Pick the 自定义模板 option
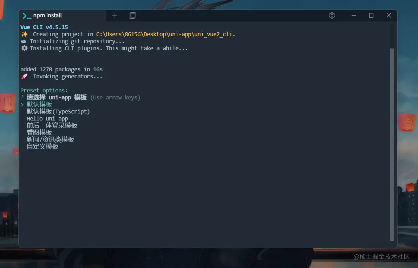The image size is (418, 268). (x=43, y=147)
